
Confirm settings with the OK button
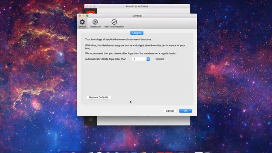[x=185, y=110]
